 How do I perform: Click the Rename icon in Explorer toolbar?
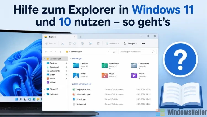click(x=82, y=44)
